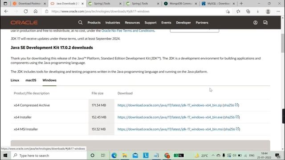The image size is (285, 160).
Task: Open the Oracle site search icon
Action: pyautogui.click(x=80, y=23)
